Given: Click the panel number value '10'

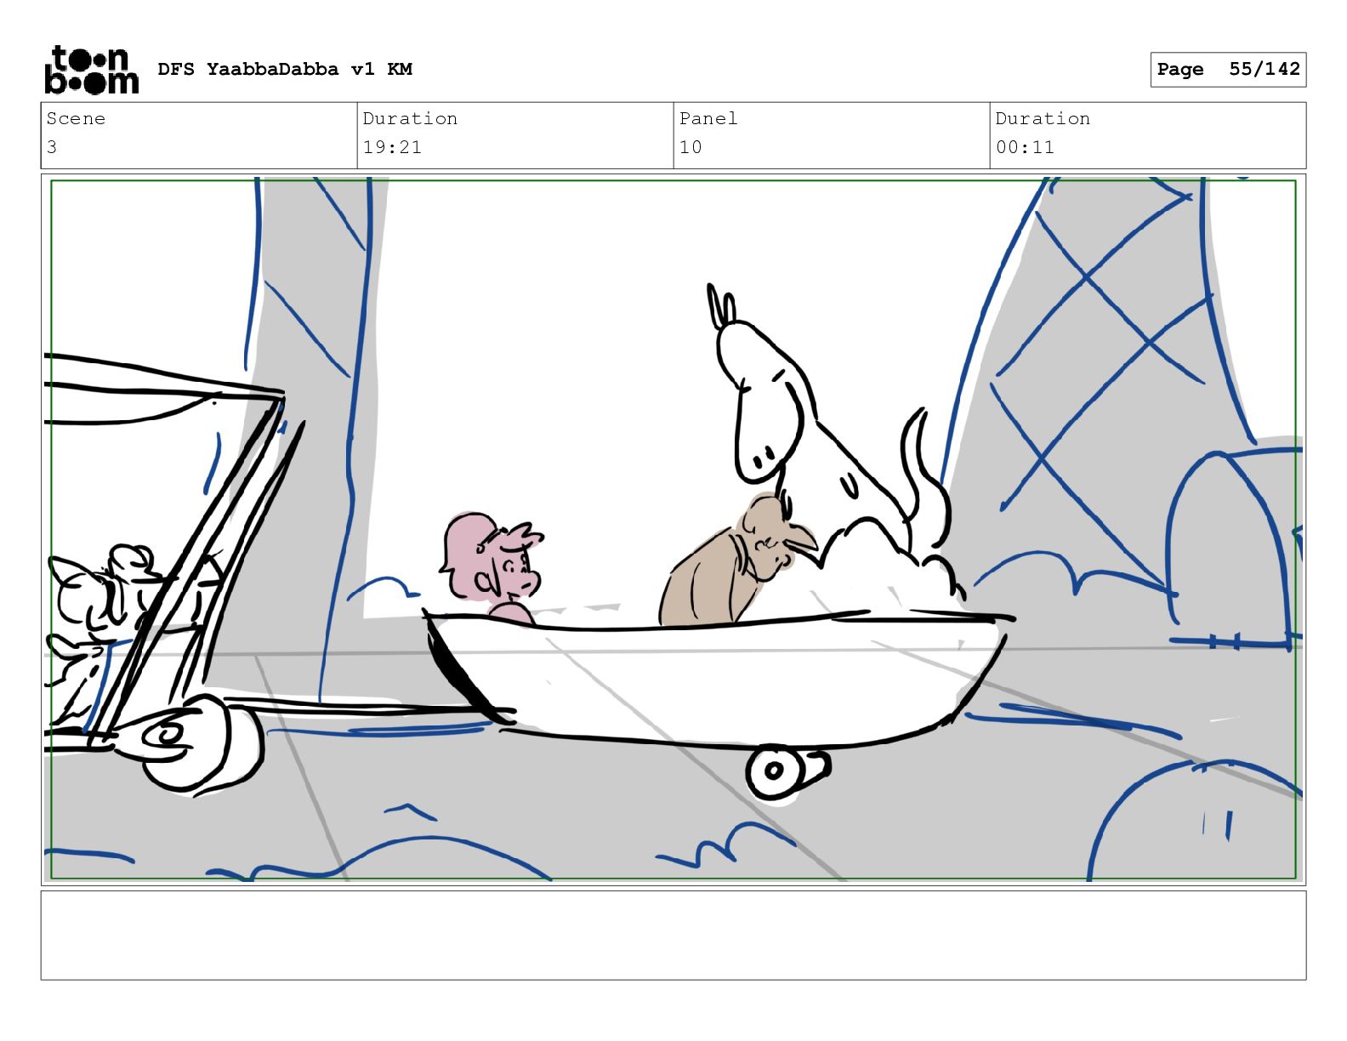Looking at the screenshot, I should click(x=691, y=147).
